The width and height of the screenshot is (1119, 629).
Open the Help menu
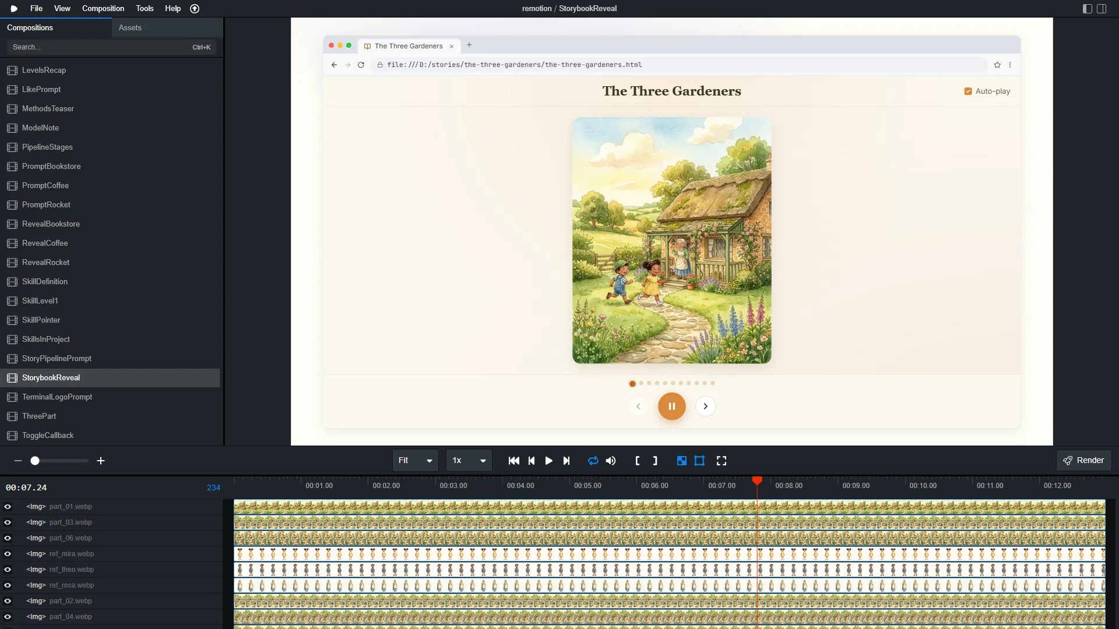tap(173, 9)
